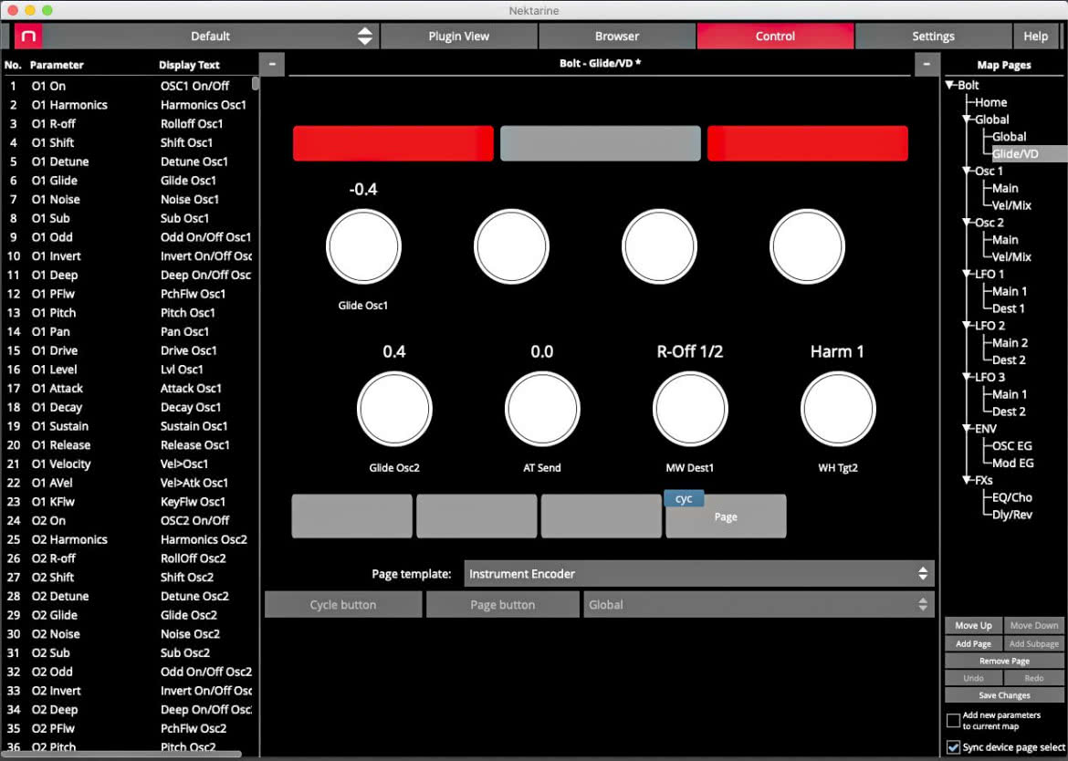The width and height of the screenshot is (1068, 761).
Task: Select the WH Tgt2 encoder knob
Action: pyautogui.click(x=838, y=409)
